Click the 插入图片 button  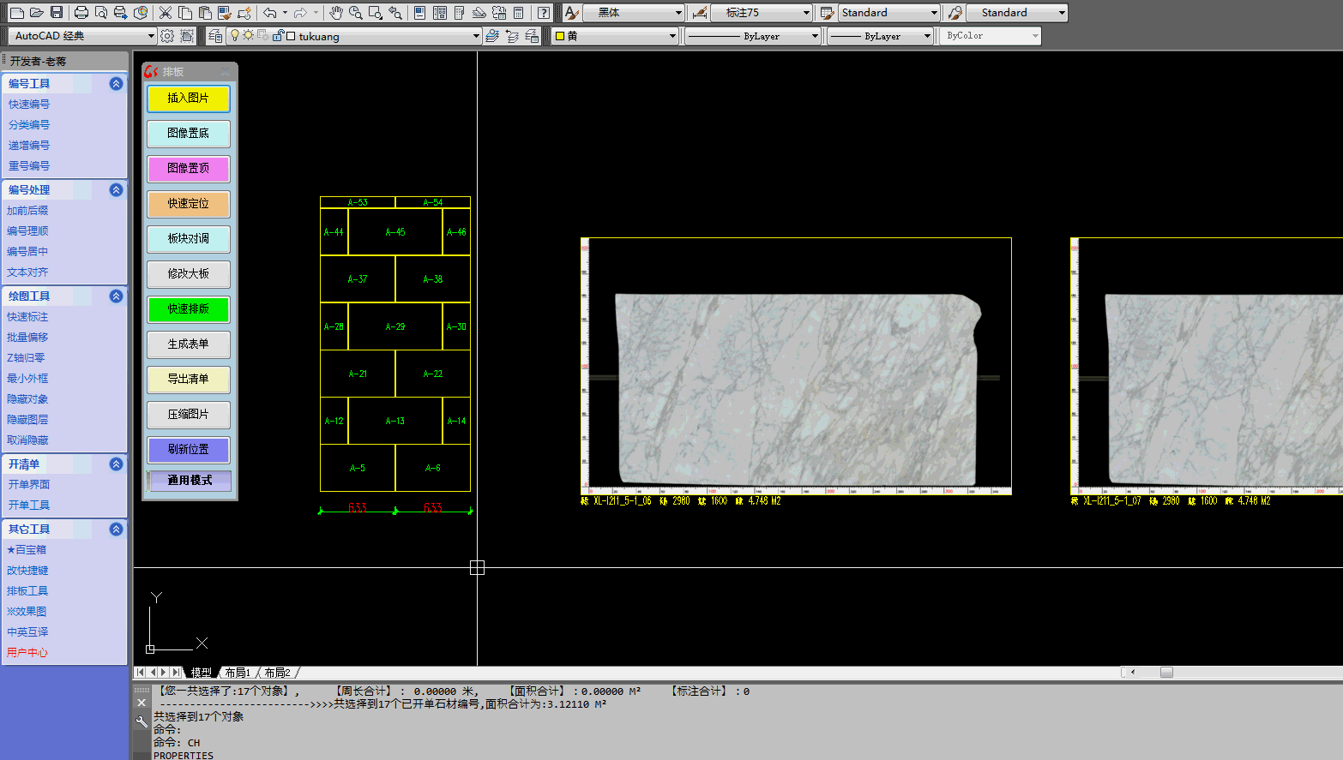(x=188, y=99)
